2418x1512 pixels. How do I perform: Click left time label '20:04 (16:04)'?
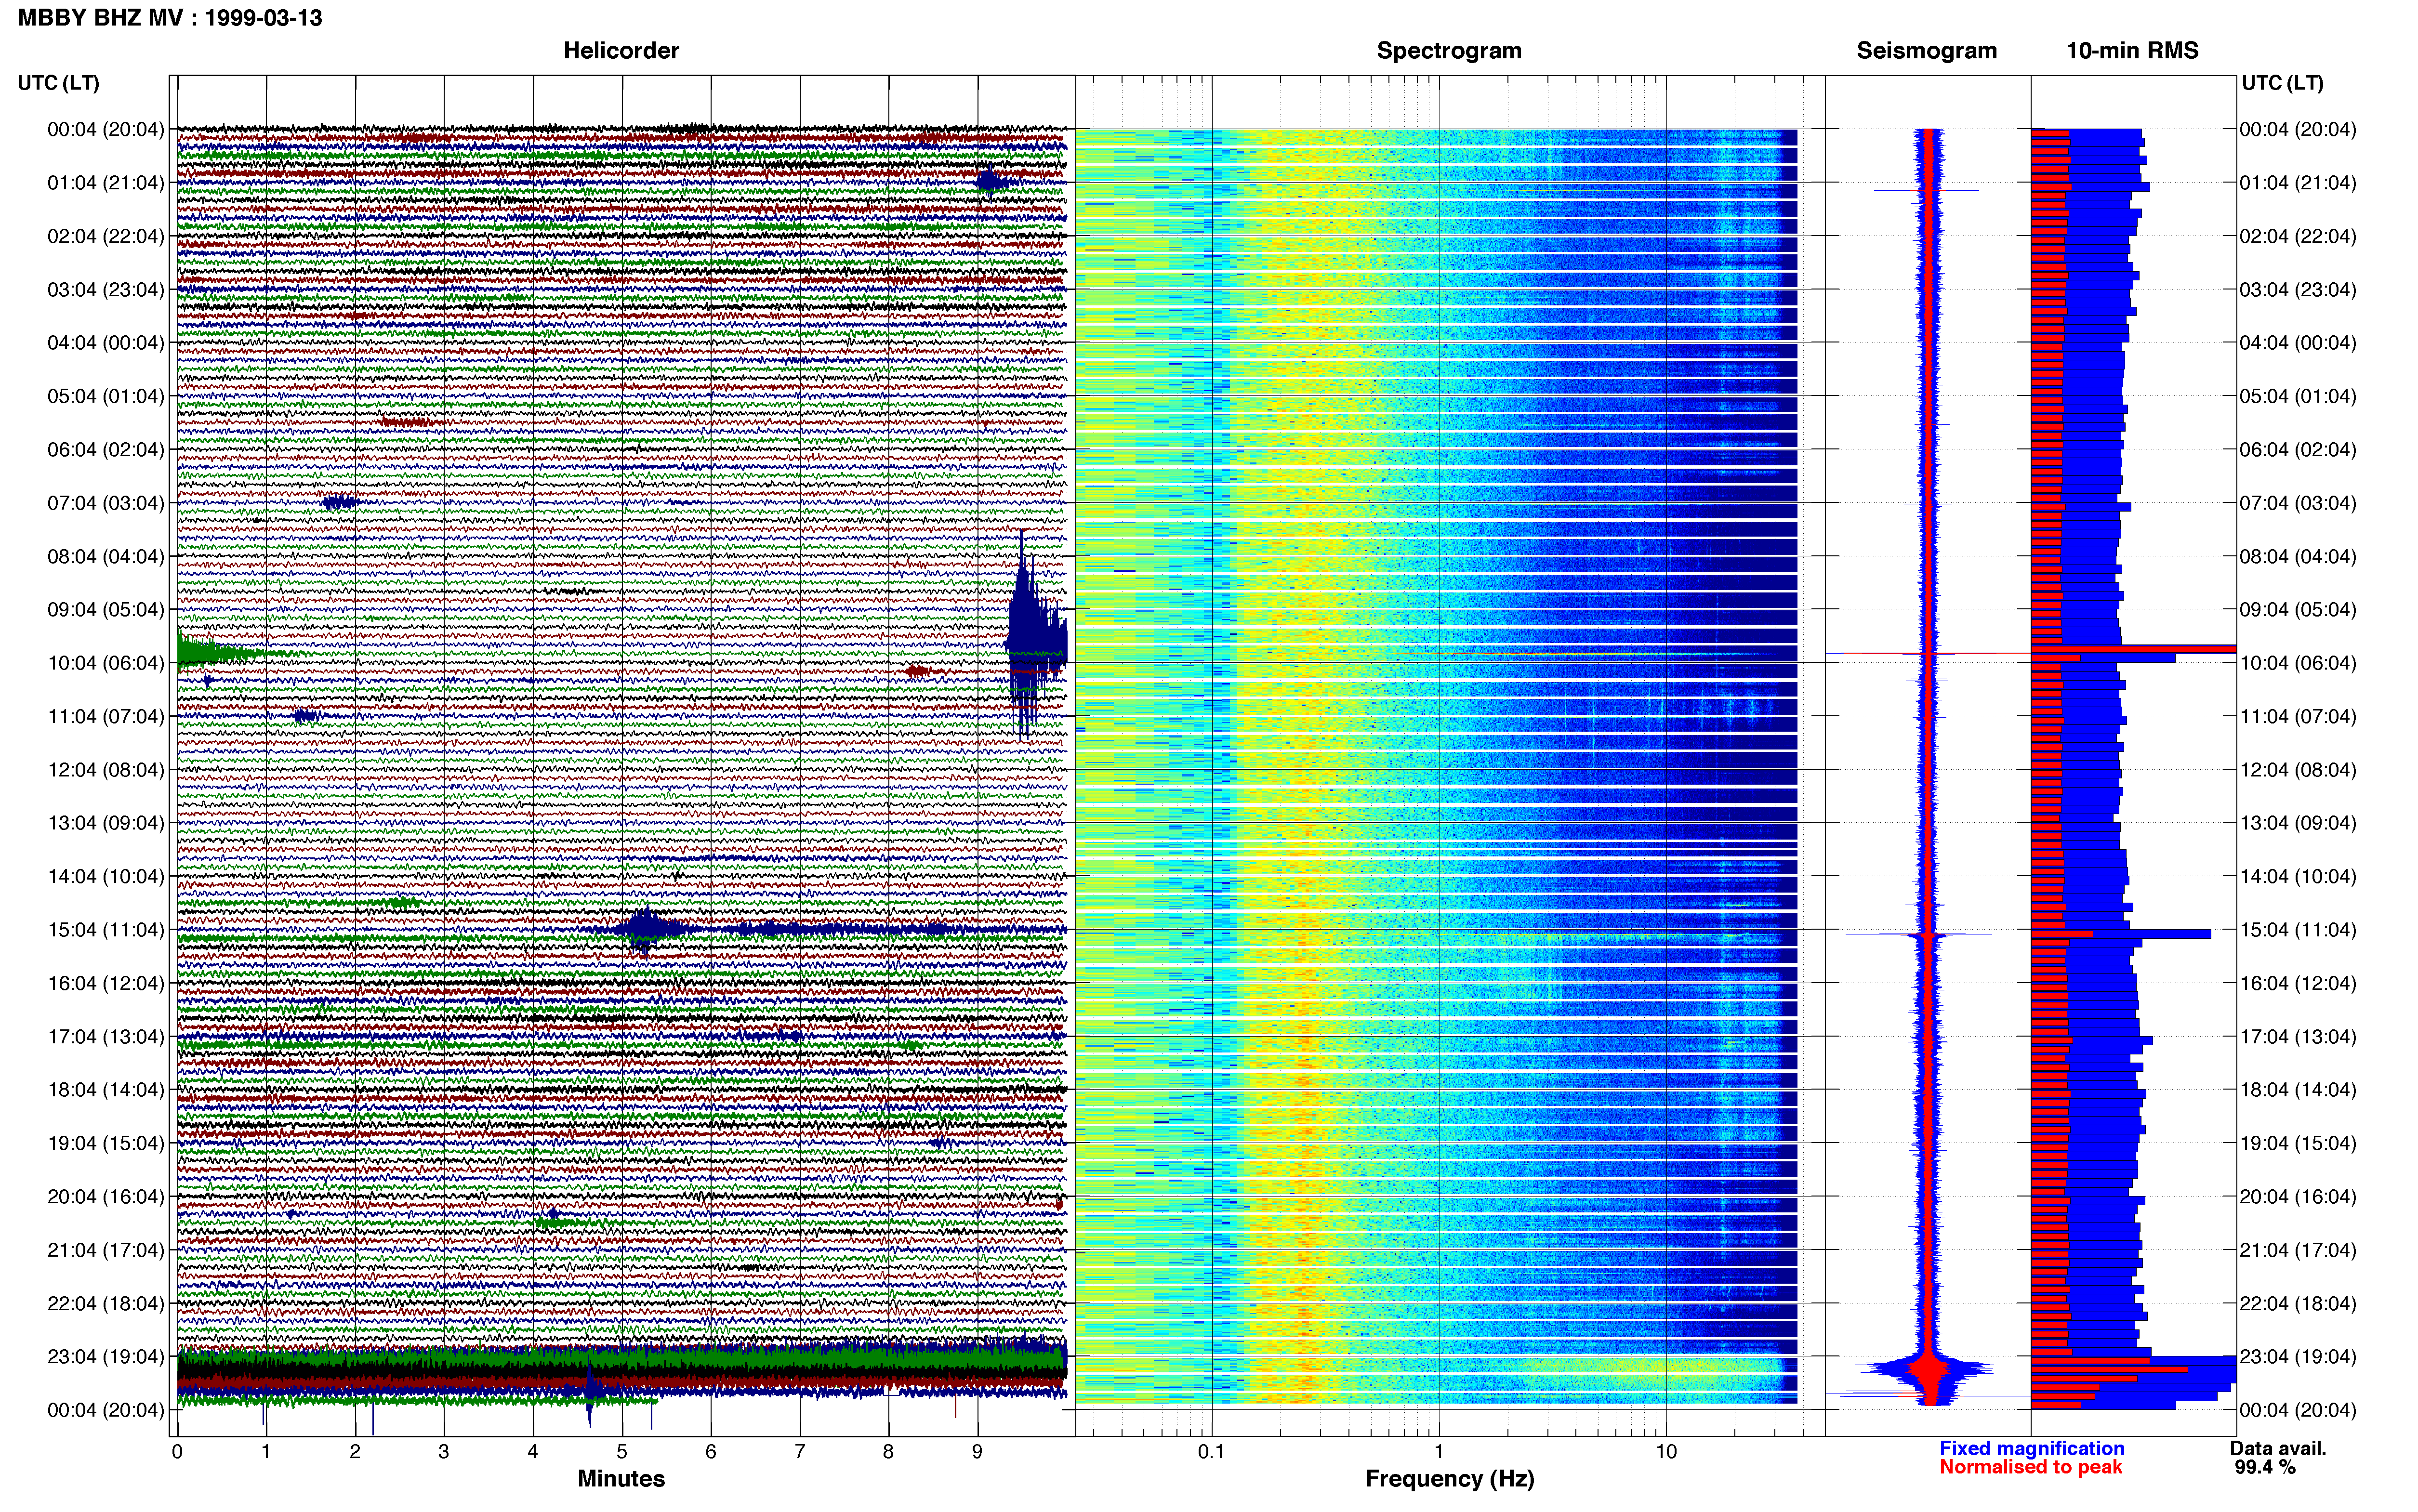point(106,1196)
